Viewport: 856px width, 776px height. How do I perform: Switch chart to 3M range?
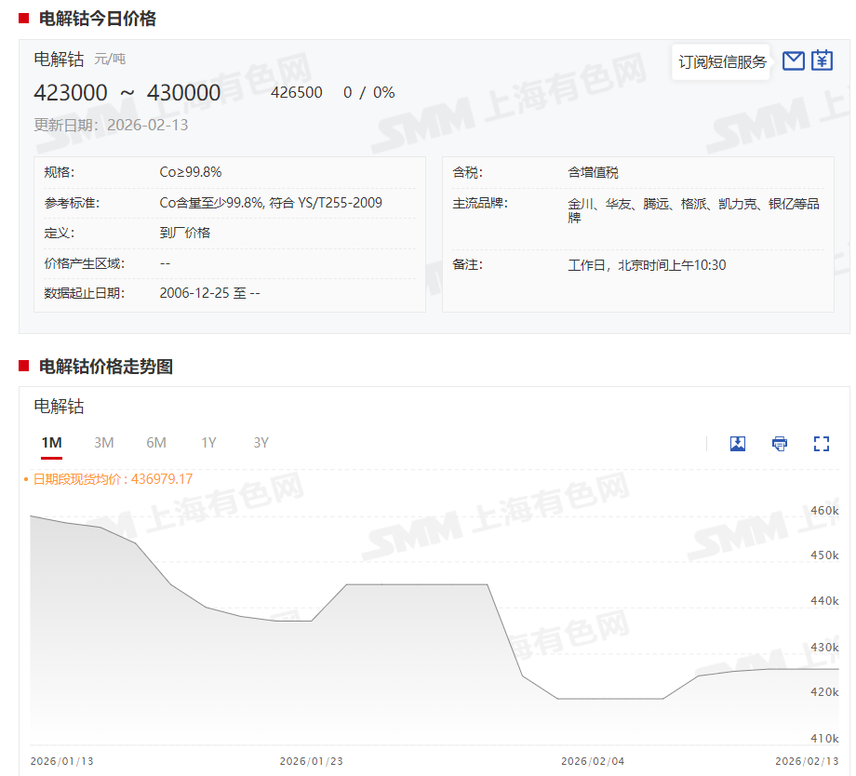(104, 443)
